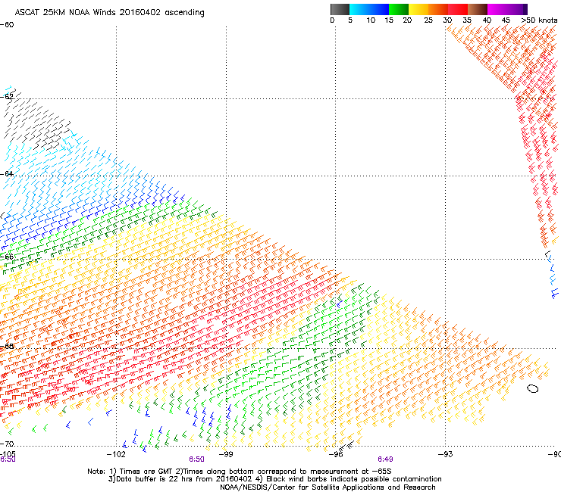Click the '45' label under the color bar
Image resolution: width=561 pixels, height=492 pixels.
pos(506,20)
